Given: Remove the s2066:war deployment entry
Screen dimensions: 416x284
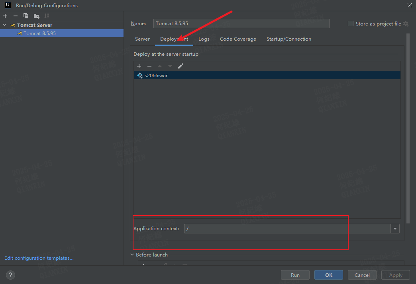Looking at the screenshot, I should click(149, 66).
